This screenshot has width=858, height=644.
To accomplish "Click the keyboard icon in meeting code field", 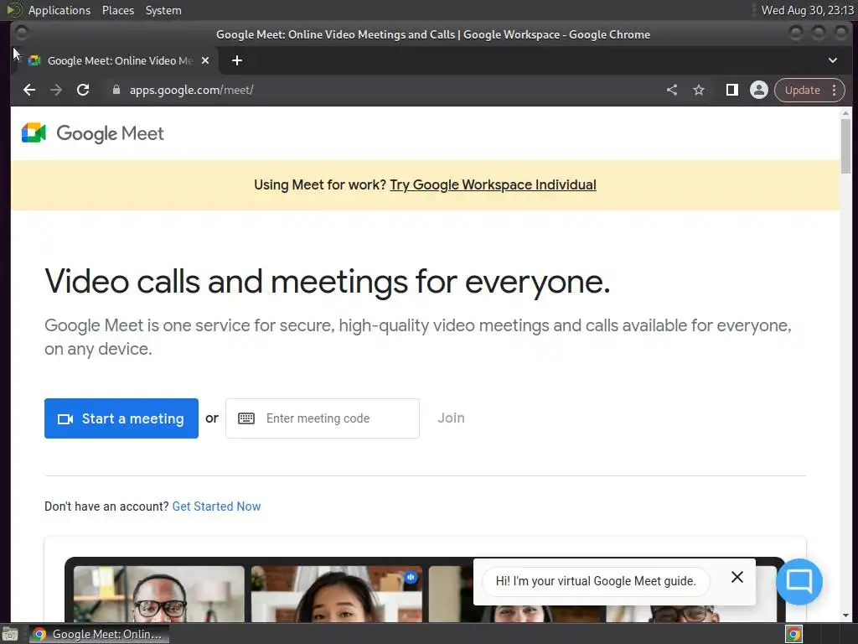I will (246, 418).
